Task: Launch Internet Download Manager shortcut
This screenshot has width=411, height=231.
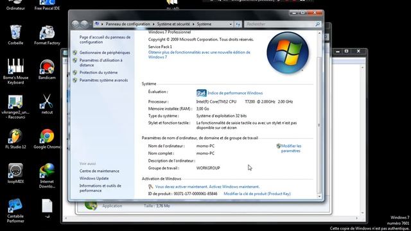Action: pyautogui.click(x=47, y=175)
